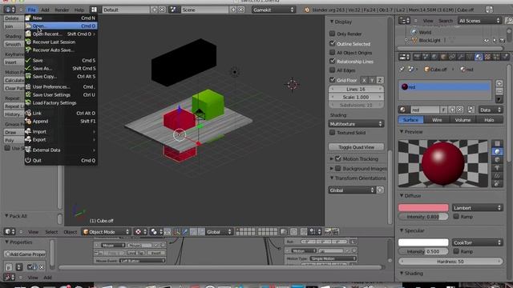This screenshot has height=288, width=513.
Task: Choose Open... in File menu
Action: [61, 26]
